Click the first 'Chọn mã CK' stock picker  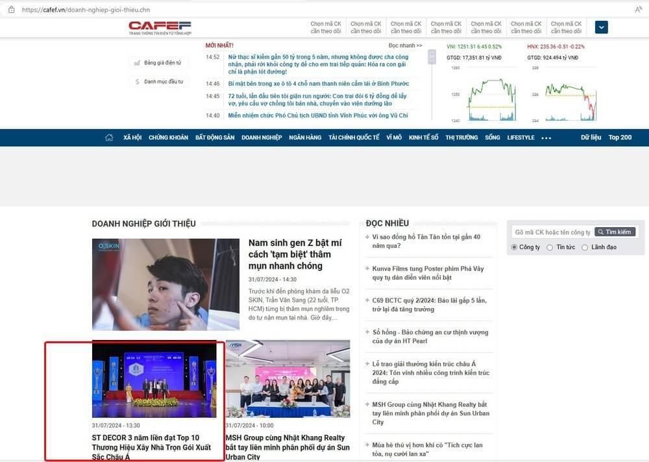point(326,28)
